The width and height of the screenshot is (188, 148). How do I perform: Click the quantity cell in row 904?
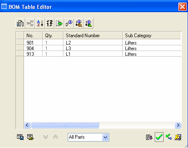tap(53, 49)
